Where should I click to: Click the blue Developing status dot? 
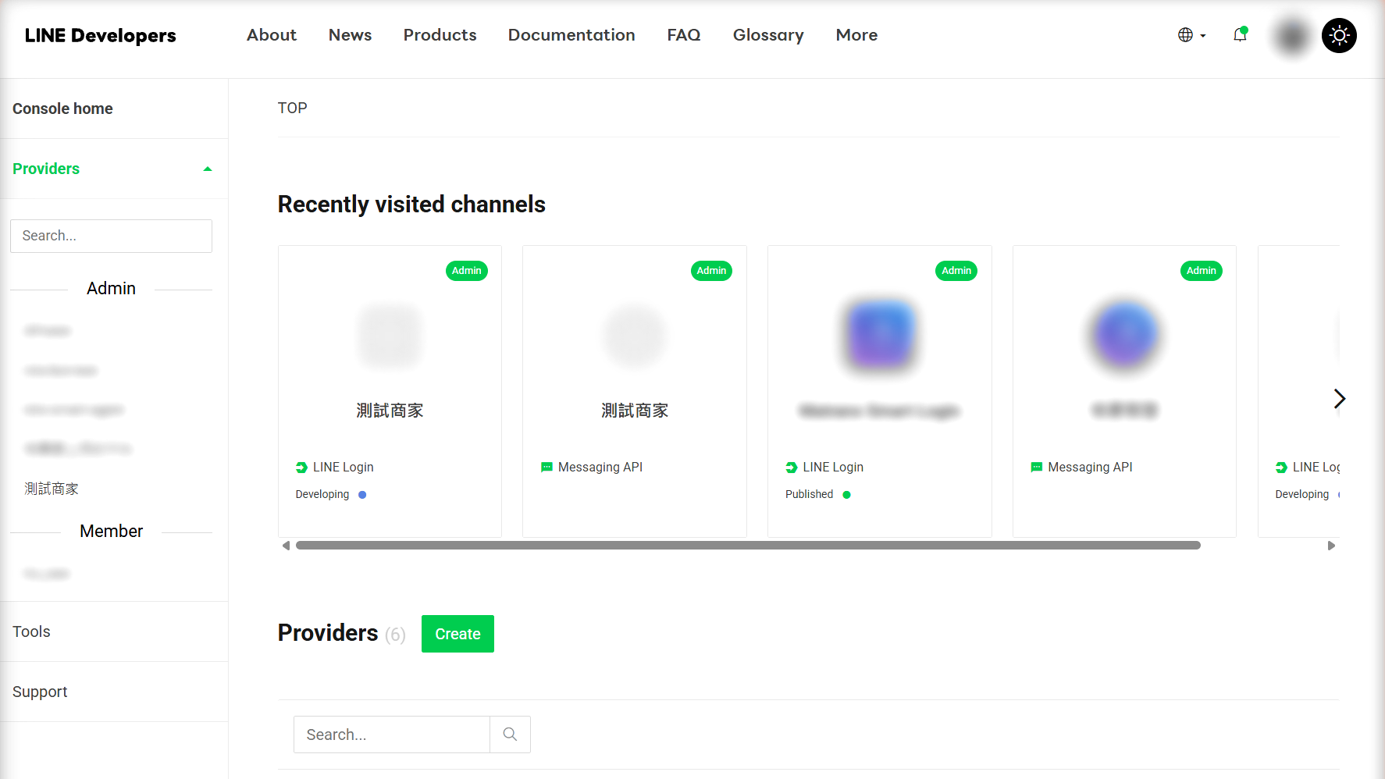362,495
